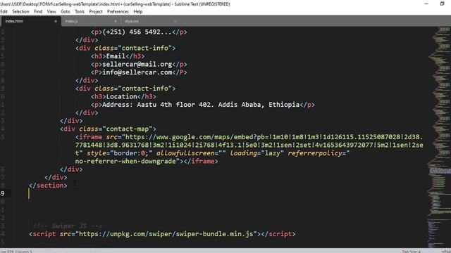Click the Address Aastu 4th floor line

tap(203, 105)
